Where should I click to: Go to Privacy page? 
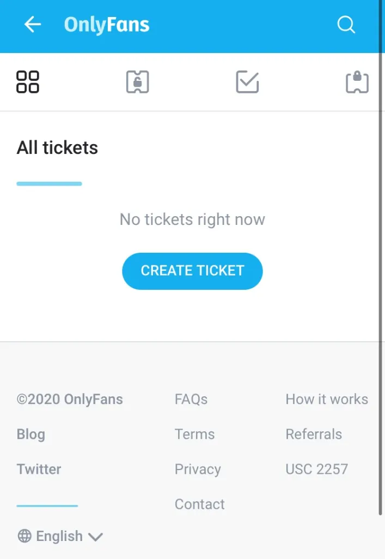[198, 469]
